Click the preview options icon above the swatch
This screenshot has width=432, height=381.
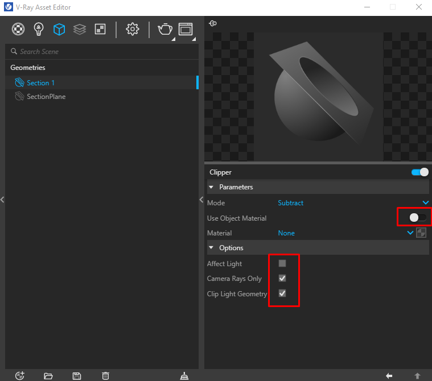coord(213,23)
